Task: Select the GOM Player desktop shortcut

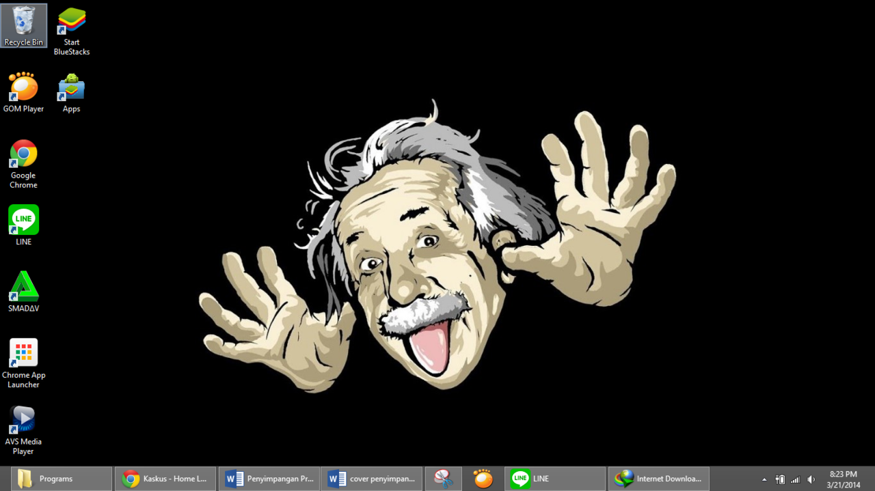Action: tap(23, 92)
